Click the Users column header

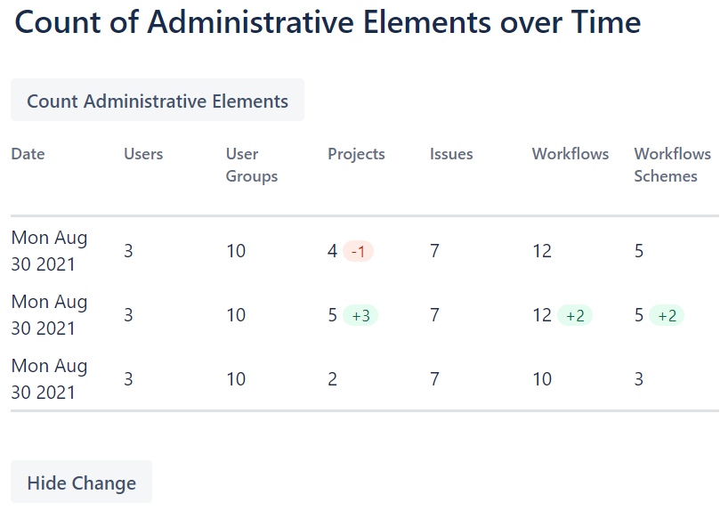pos(143,154)
